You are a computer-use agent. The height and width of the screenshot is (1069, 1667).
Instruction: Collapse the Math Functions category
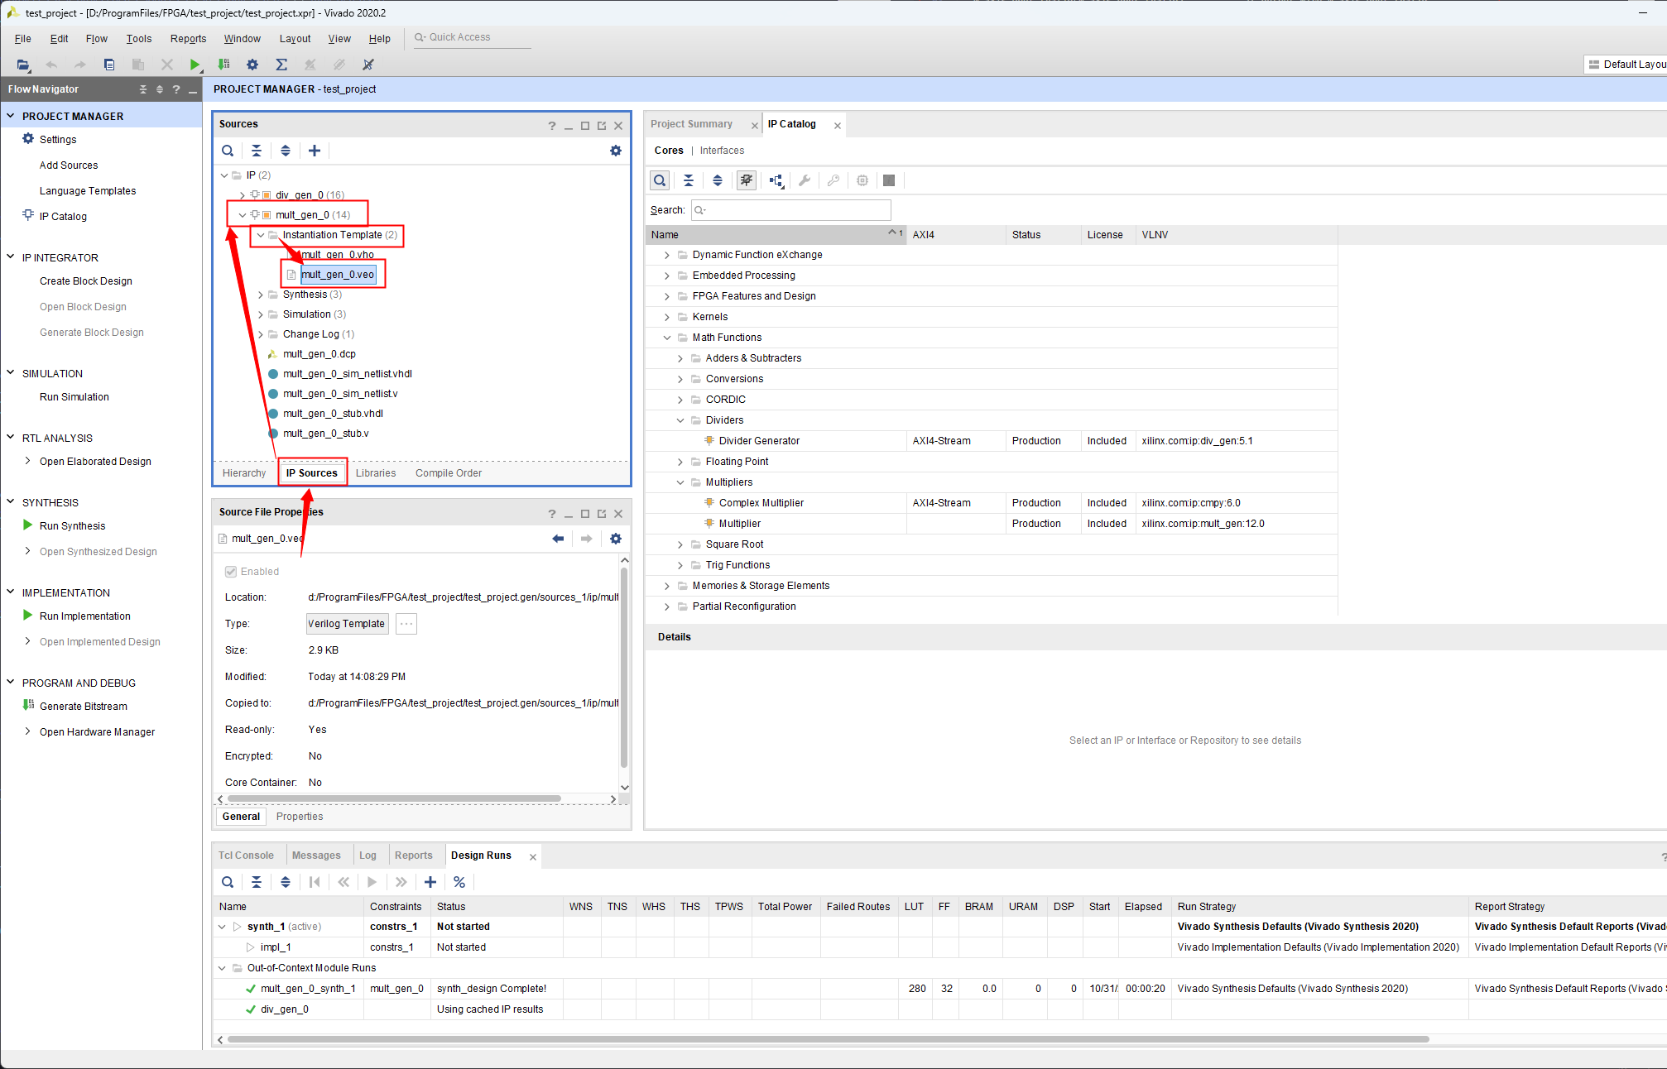point(667,338)
